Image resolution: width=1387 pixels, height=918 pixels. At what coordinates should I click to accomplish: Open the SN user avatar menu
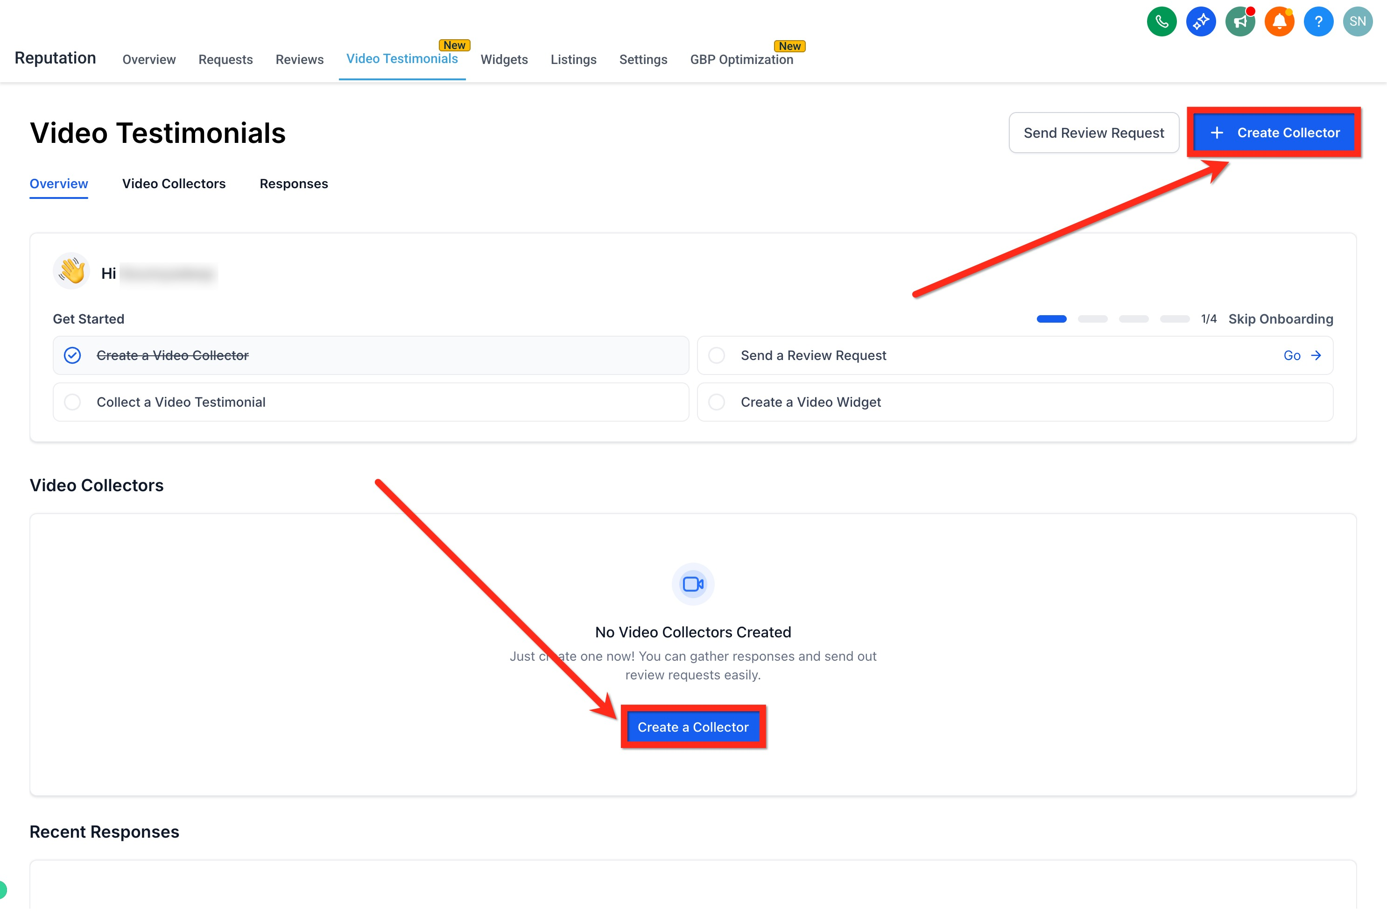[1357, 21]
